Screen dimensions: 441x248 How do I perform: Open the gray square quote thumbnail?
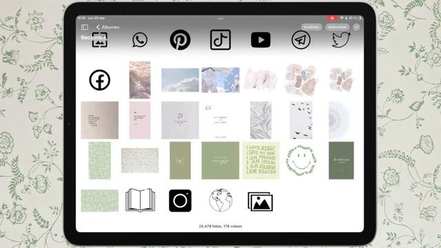coord(180,121)
